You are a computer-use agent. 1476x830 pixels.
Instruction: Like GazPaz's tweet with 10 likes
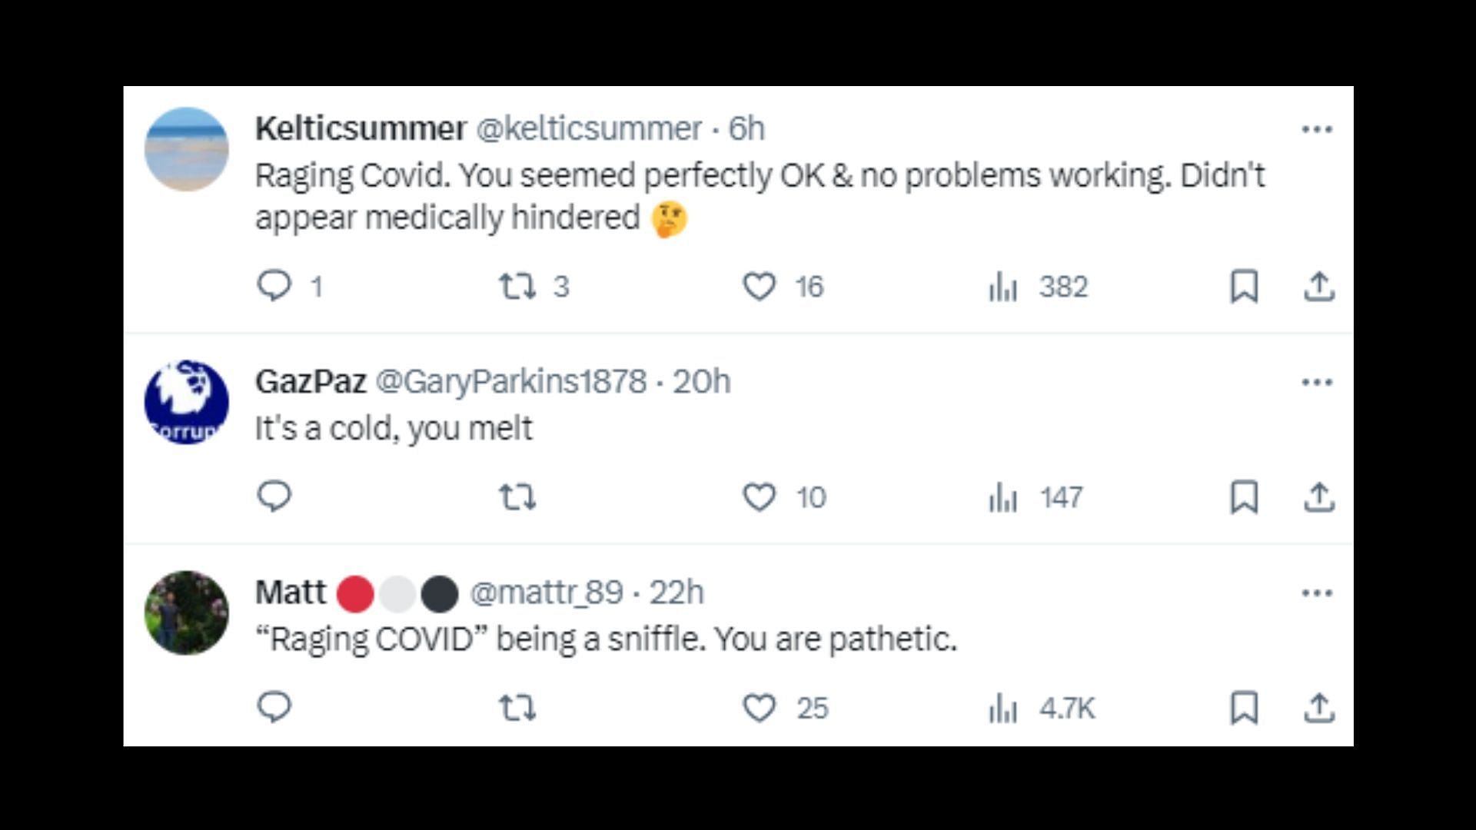pyautogui.click(x=759, y=496)
